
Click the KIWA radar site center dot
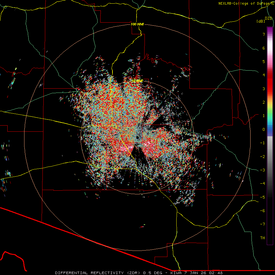tap(137, 137)
